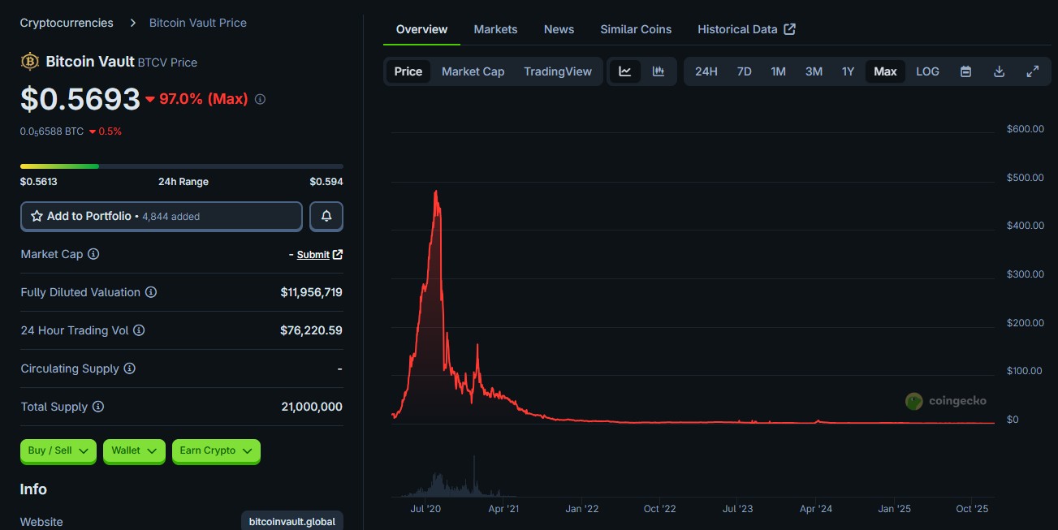Click the 24h Range progress bar
The height and width of the screenshot is (530, 1058).
pos(182,166)
